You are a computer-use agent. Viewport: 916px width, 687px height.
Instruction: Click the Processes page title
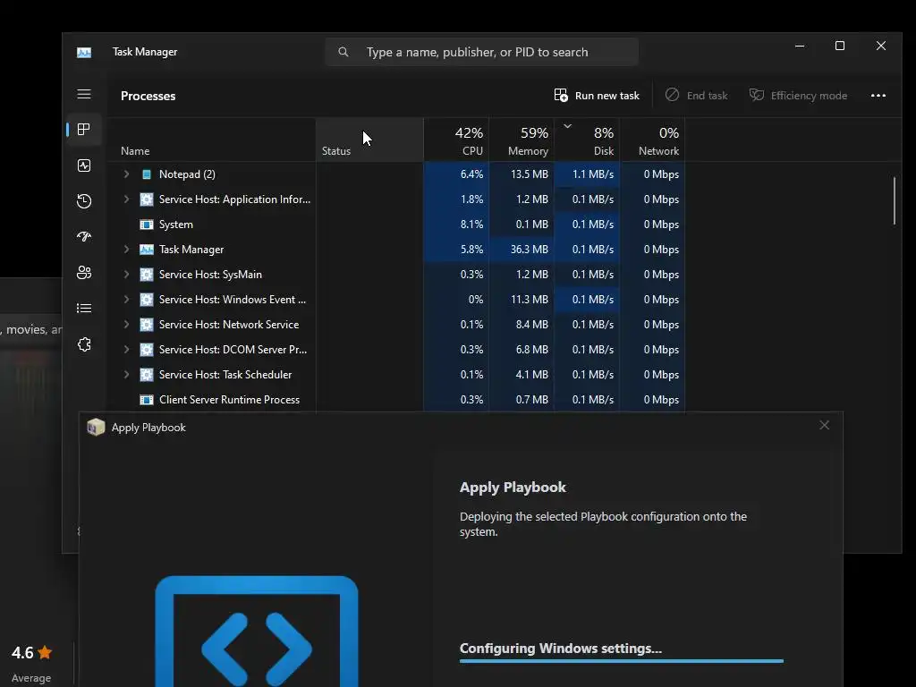[x=148, y=96]
